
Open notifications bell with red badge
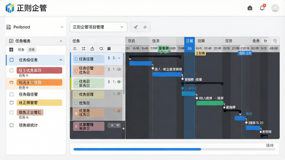(x=262, y=7)
